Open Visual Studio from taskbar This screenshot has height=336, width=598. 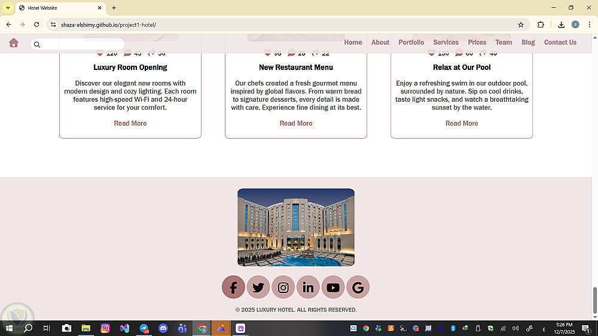pyautogui.click(x=124, y=328)
